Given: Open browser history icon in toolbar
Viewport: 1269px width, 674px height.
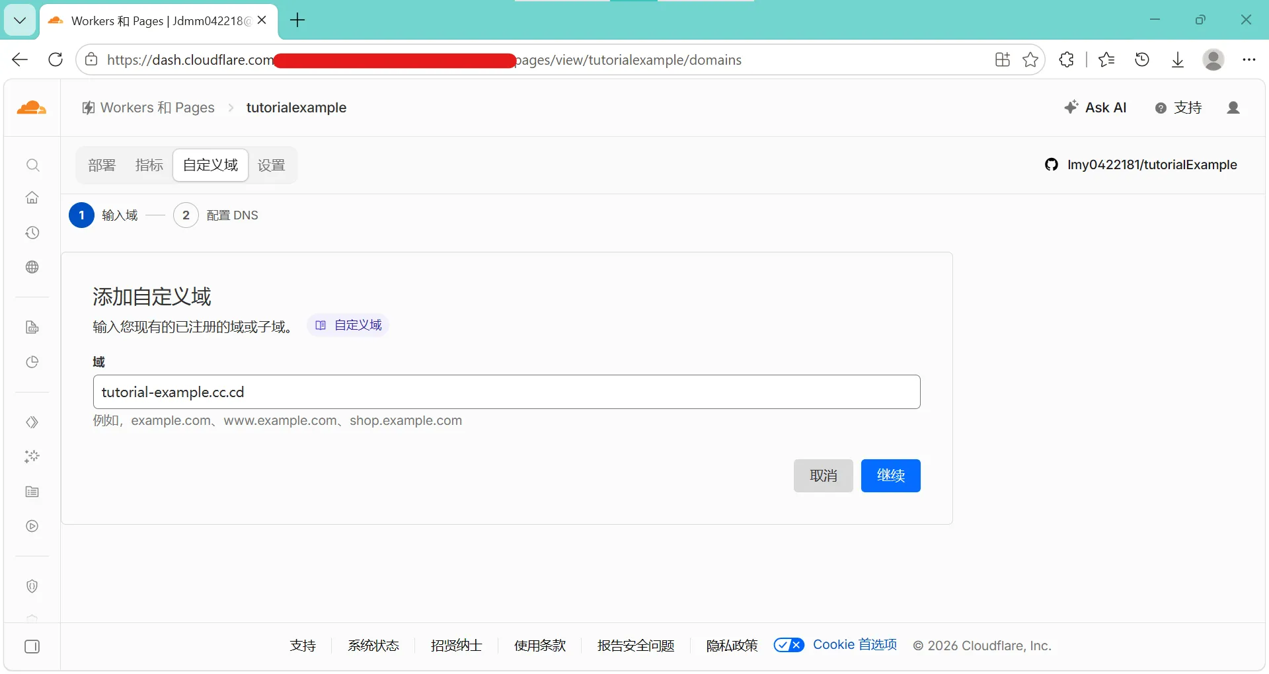Looking at the screenshot, I should tap(1142, 60).
